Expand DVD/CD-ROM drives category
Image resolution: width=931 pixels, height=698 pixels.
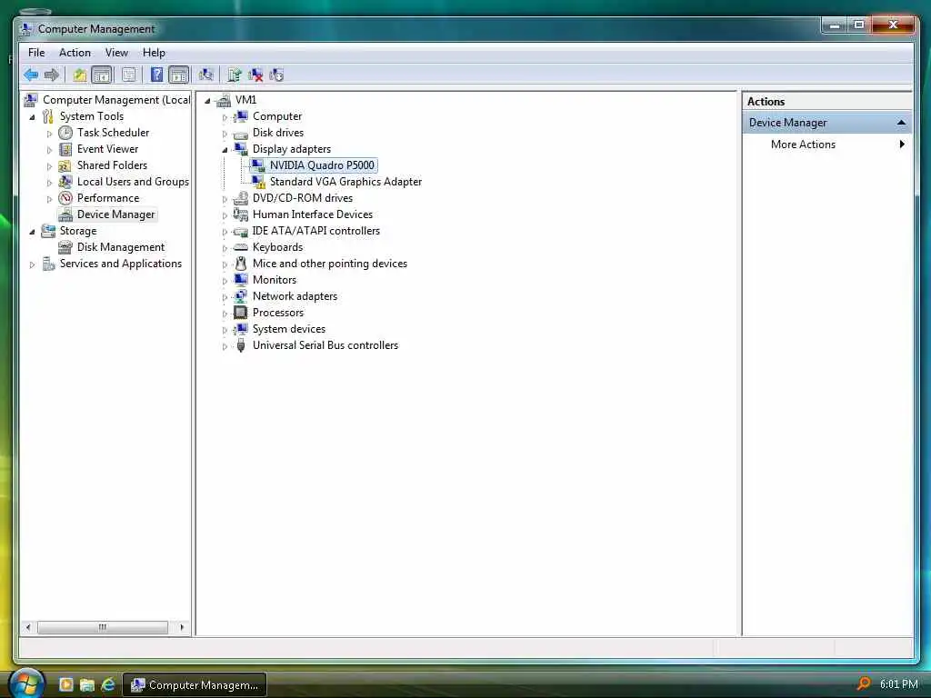tap(225, 199)
